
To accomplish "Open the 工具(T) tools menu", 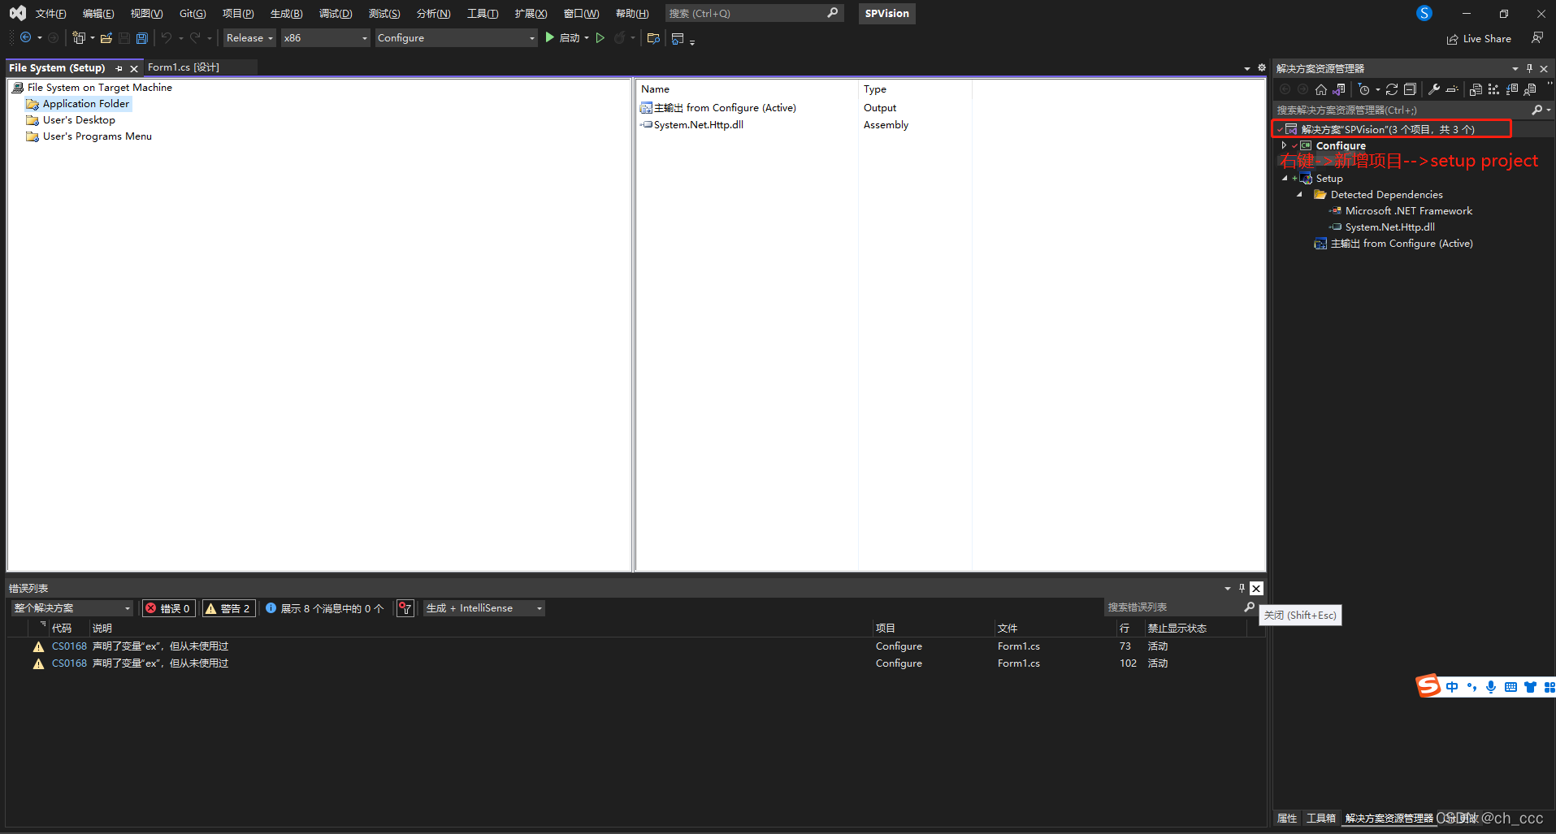I will [483, 13].
